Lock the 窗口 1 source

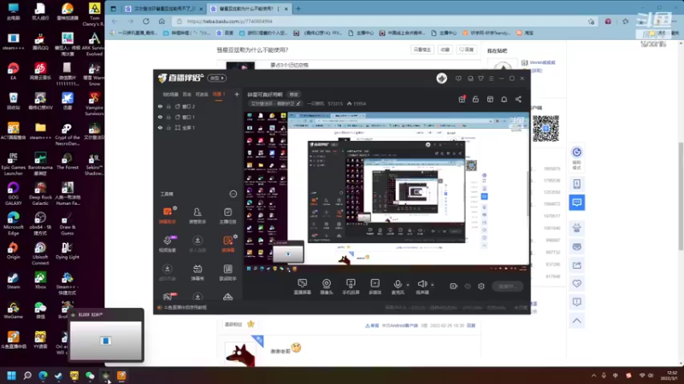pos(168,117)
